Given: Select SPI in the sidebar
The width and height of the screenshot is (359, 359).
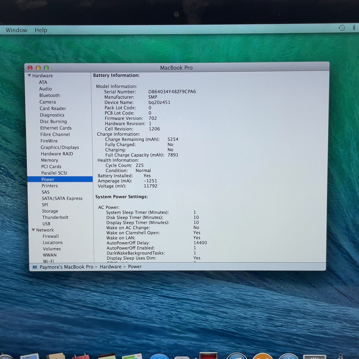Looking at the screenshot, I should click(x=45, y=205).
